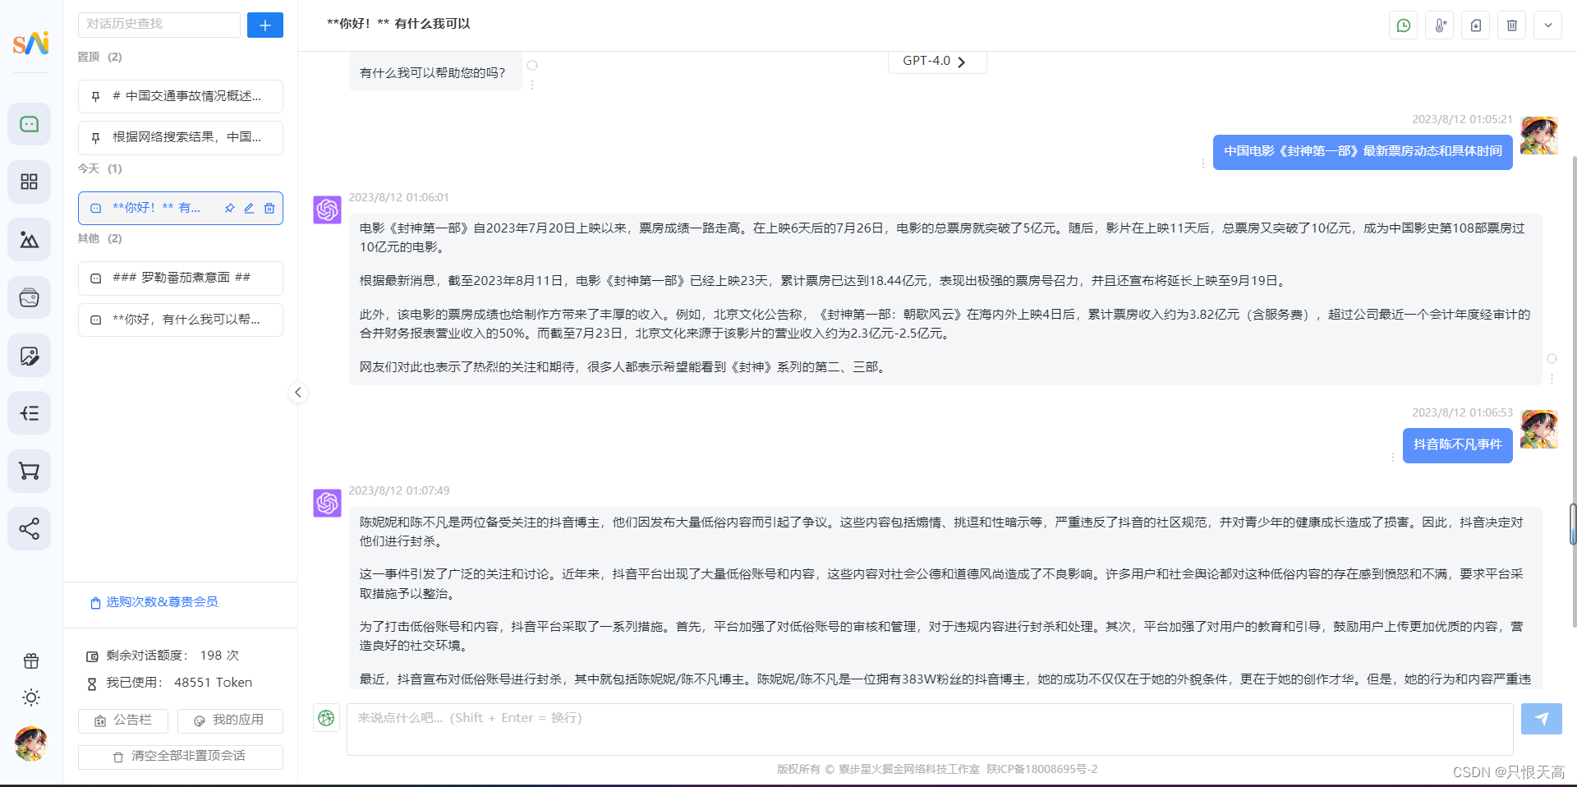Screen dimensions: 1577x787
Task: Open pinned chat '根据网络搜索结果，中国'
Action: click(181, 137)
